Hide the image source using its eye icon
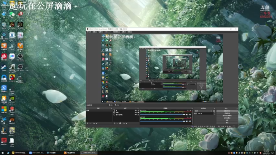The width and height of the screenshot is (276, 155). point(136,113)
